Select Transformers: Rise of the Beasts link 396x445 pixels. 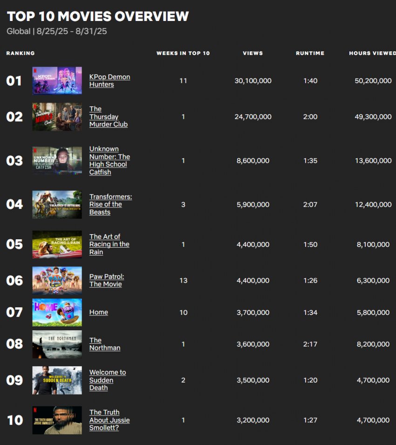click(x=110, y=204)
